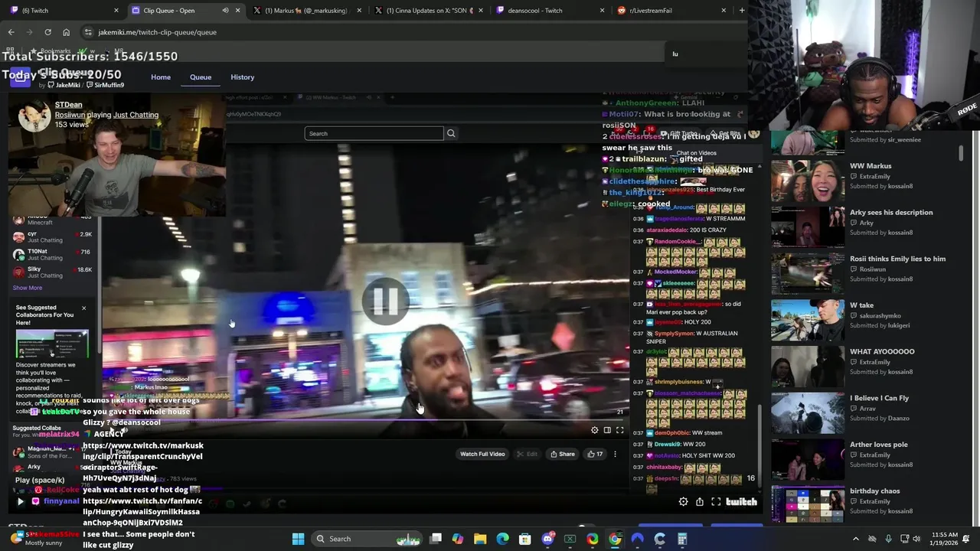The image size is (980, 551).
Task: Click the magnifier search button
Action: tap(451, 133)
